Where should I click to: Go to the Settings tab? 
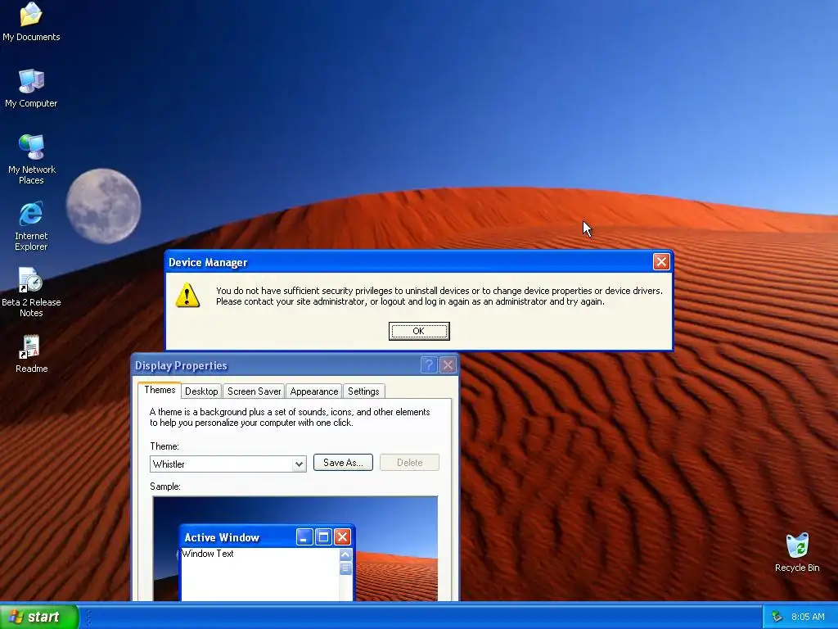pos(363,391)
